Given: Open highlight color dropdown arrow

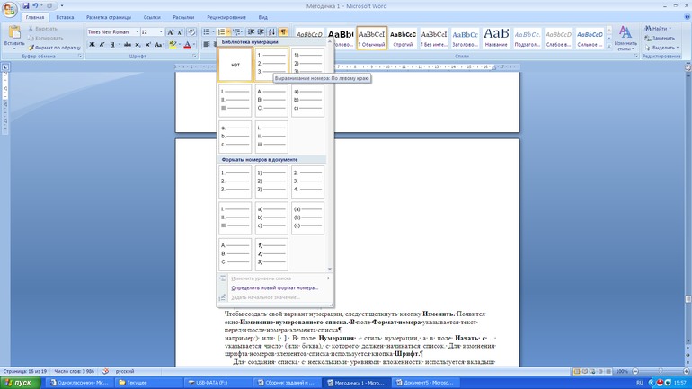Looking at the screenshot, I should [179, 45].
